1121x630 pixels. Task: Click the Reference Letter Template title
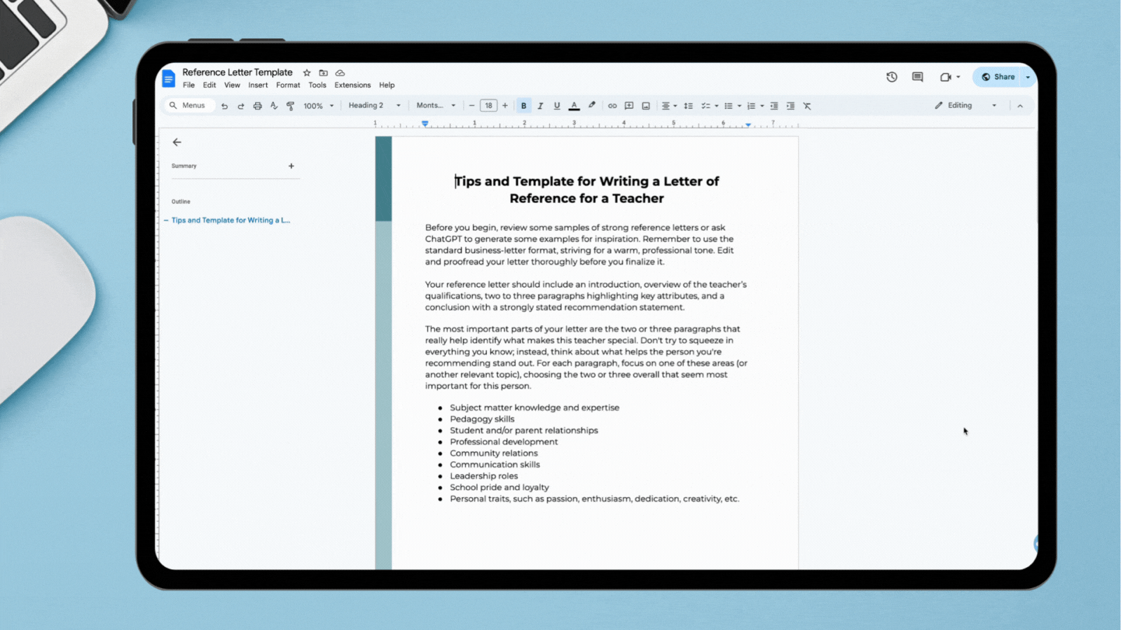tap(238, 72)
